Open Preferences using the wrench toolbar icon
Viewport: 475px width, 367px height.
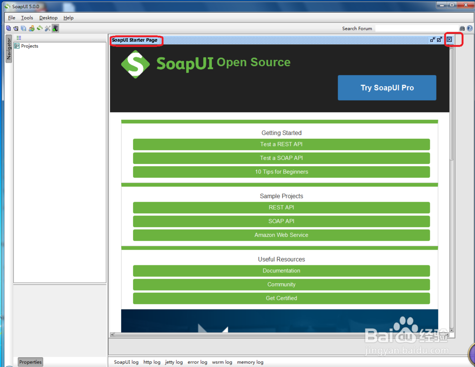pos(47,28)
